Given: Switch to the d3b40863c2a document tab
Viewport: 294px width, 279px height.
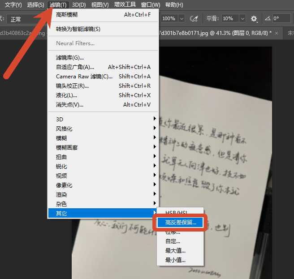Looking at the screenshot, I should (x=22, y=33).
